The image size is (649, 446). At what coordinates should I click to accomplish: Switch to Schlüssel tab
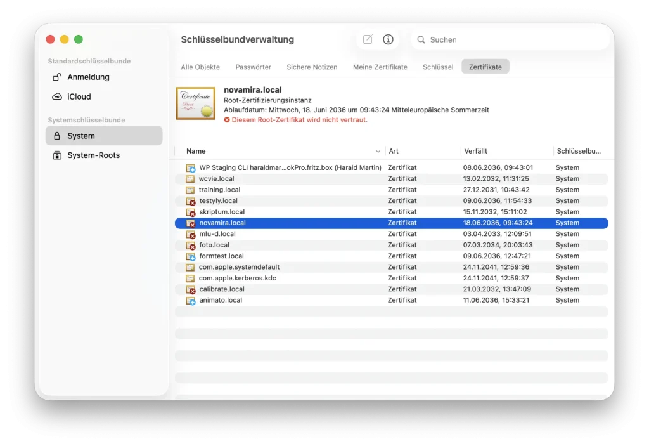pyautogui.click(x=438, y=67)
